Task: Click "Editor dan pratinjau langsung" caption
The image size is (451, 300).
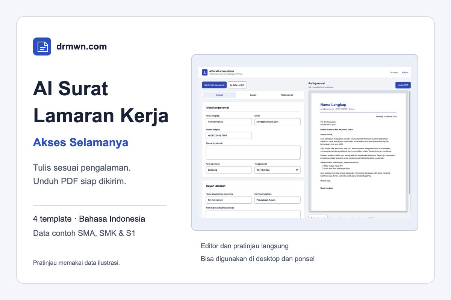Action: coord(245,246)
